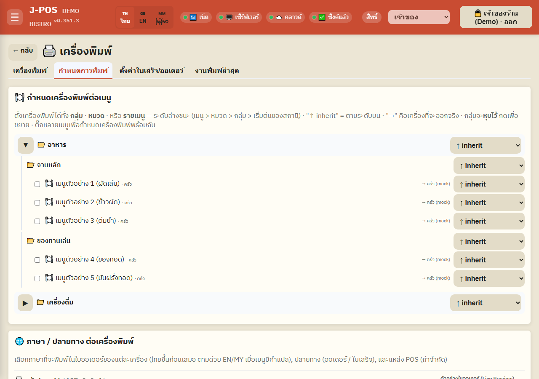The width and height of the screenshot is (539, 379).
Task: Tick checkbox for เมนูตัวอย่าง 1 (ผัดเส้น)
Action: [37, 184]
